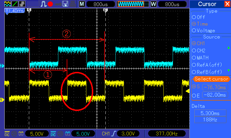Click the red stop/record circle icon
This screenshot has width=231, height=138.
51,4
